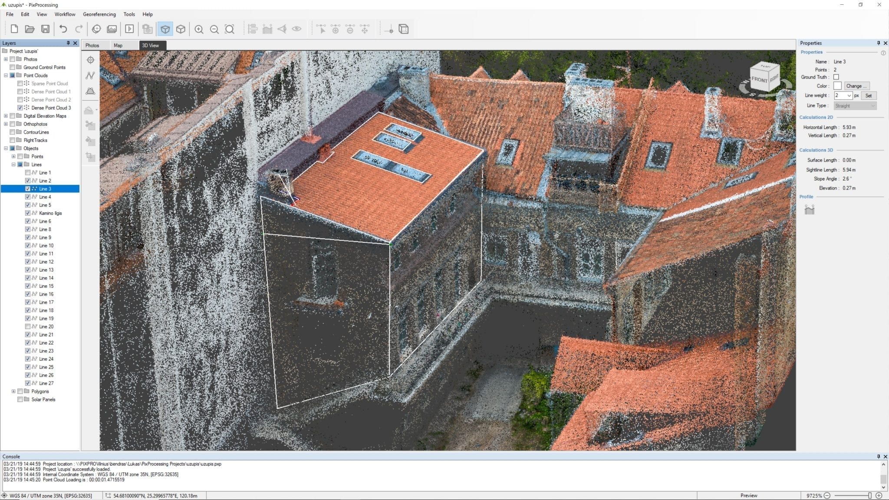The width and height of the screenshot is (889, 500).
Task: Collapse the Point Clouds tree node
Action: (x=6, y=76)
